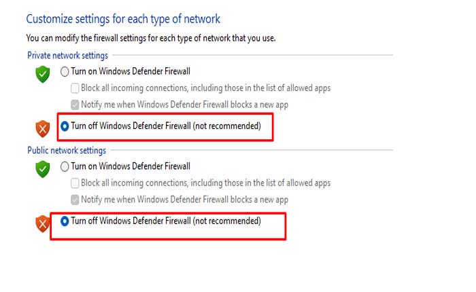Select Public 'Turn off Windows Defender Firewall' radio button
The height and width of the screenshot is (292, 476).
point(65,221)
